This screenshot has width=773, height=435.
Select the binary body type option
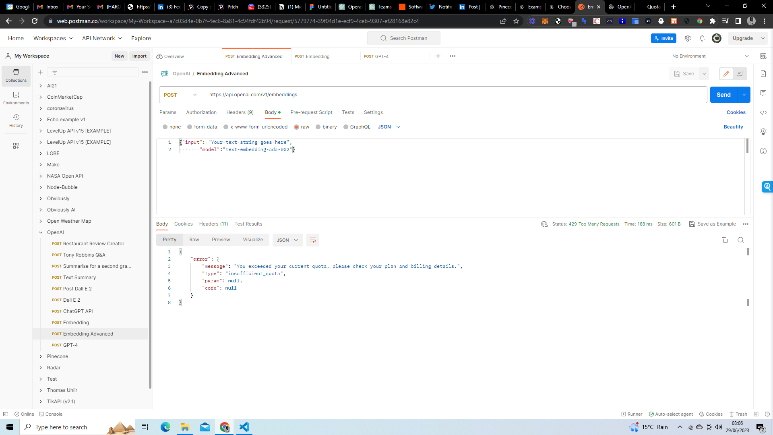coord(318,127)
